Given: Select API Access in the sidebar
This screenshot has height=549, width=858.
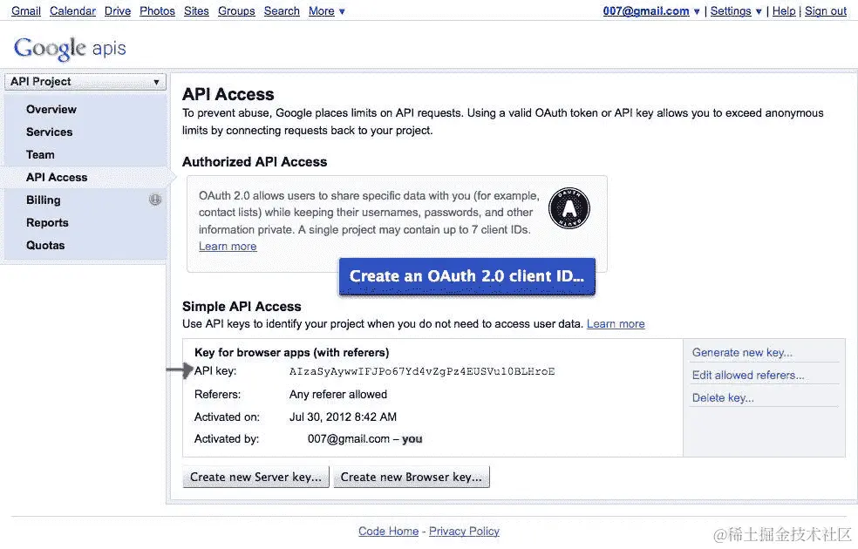Looking at the screenshot, I should [x=57, y=177].
